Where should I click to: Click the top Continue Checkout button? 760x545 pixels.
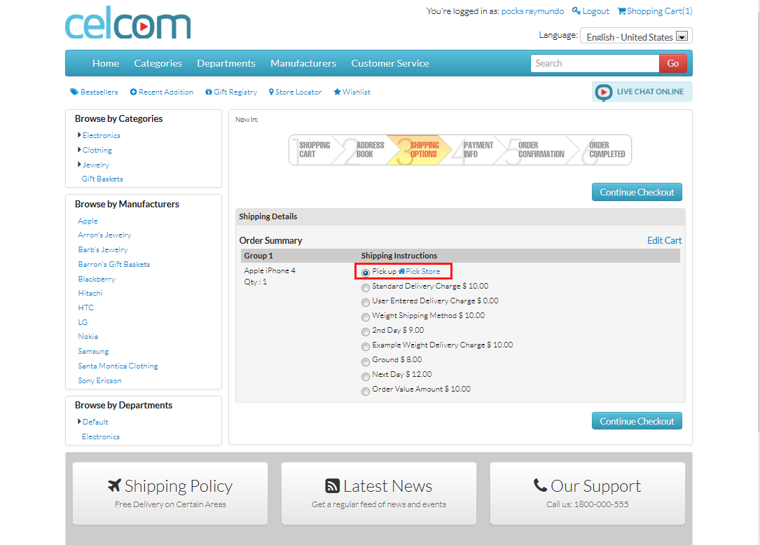pyautogui.click(x=636, y=192)
